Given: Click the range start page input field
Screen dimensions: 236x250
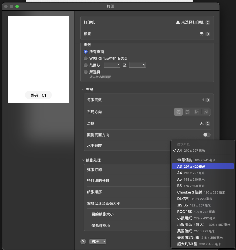Looking at the screenshot, I should (x=112, y=65).
